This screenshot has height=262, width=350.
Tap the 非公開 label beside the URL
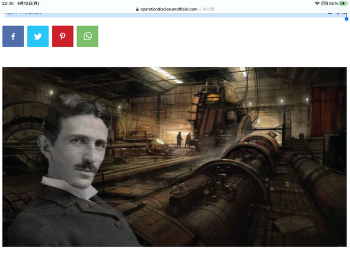pos(209,9)
